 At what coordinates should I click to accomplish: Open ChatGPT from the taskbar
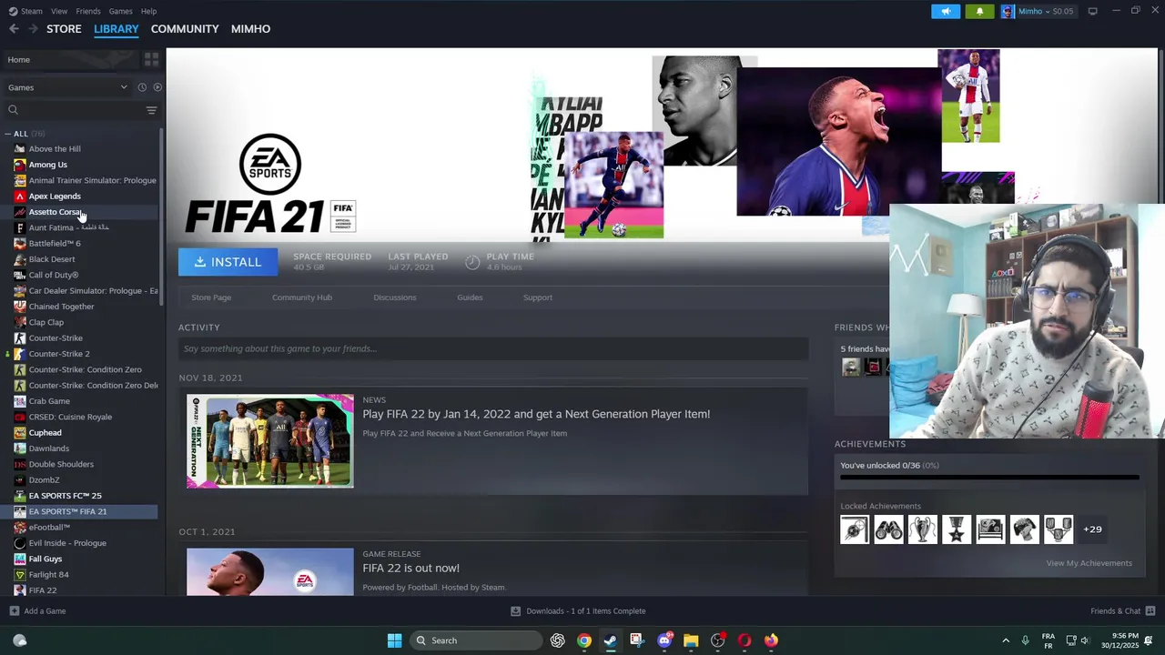(x=557, y=640)
